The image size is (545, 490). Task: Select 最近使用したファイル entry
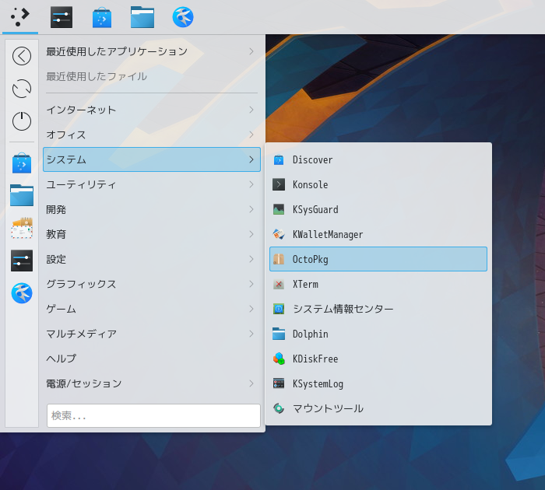tap(152, 76)
